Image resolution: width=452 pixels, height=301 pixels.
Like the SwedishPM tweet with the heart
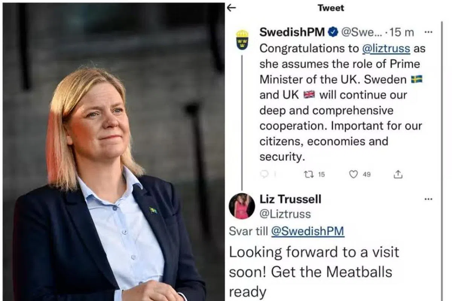pyautogui.click(x=353, y=174)
